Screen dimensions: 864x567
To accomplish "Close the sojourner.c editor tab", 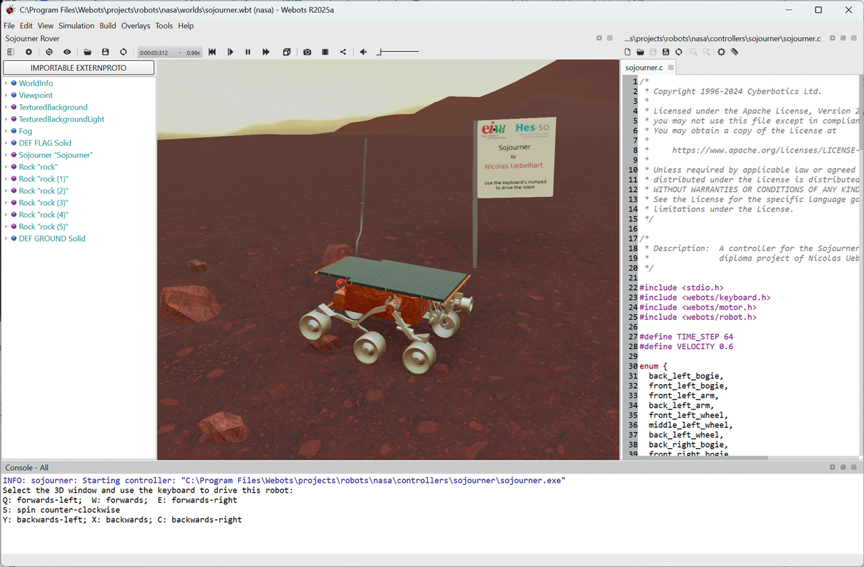I will [x=670, y=67].
